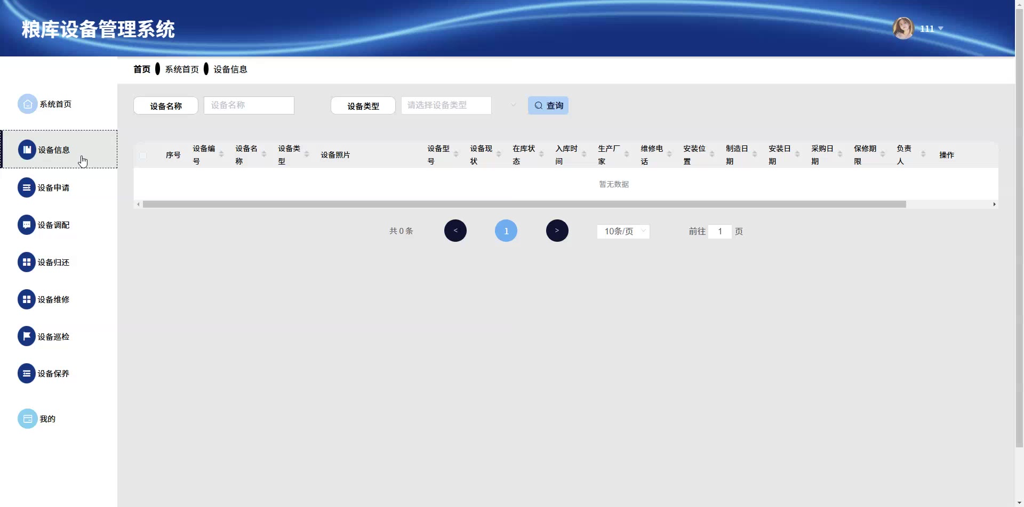1024x507 pixels.
Task: Click the 首页 breadcrumb link
Action: click(142, 69)
